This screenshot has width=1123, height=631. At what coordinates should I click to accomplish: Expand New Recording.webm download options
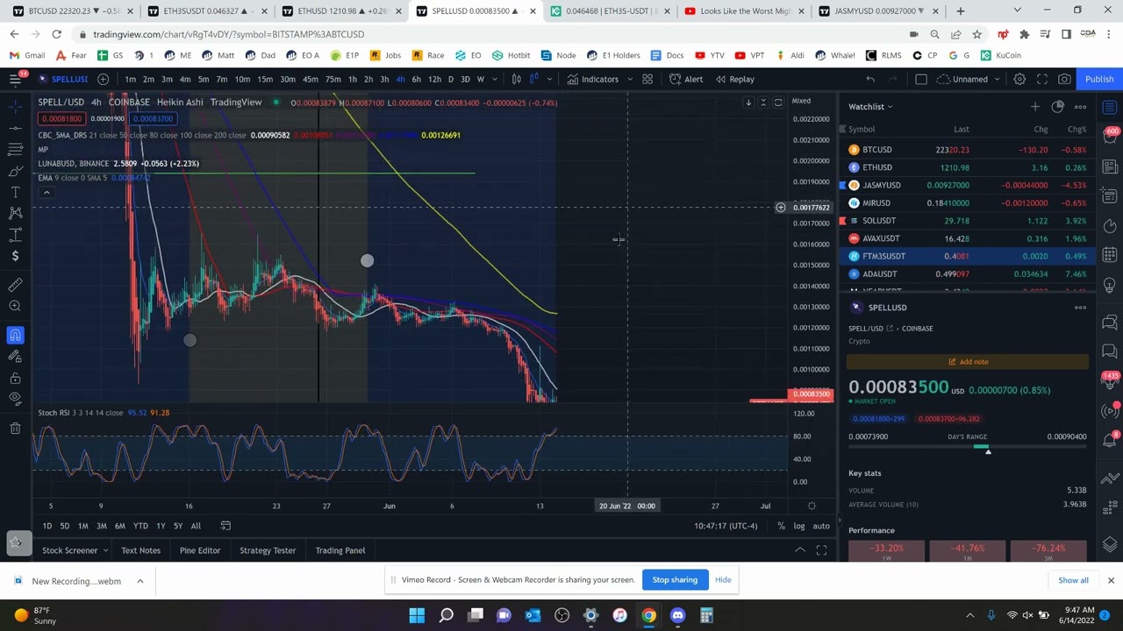pos(139,581)
